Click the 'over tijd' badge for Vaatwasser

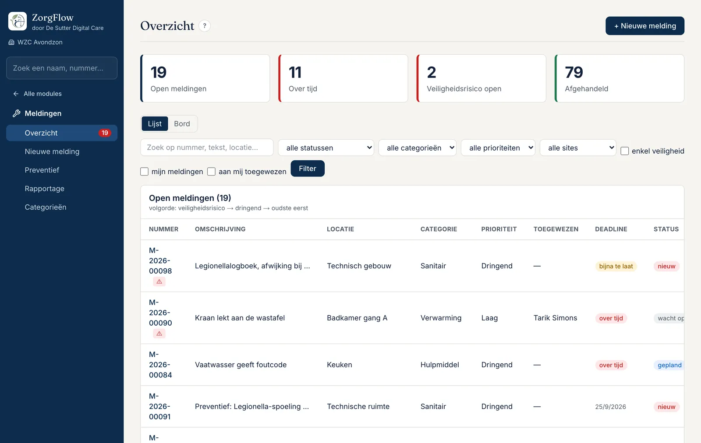[611, 365]
